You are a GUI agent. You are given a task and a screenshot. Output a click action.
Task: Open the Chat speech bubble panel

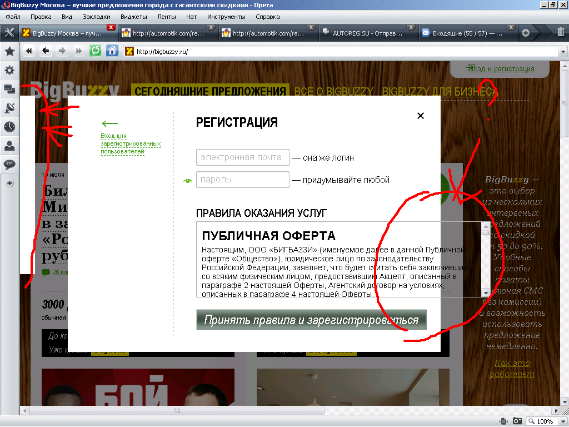9,165
